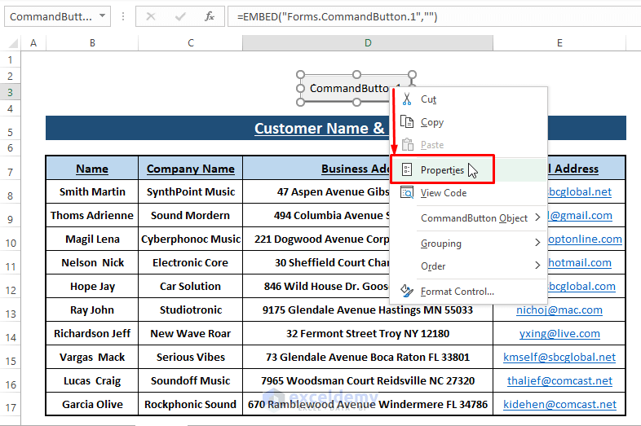Click the View Code magnifier icon
Viewport: 641px width, 426px height.
pos(406,193)
